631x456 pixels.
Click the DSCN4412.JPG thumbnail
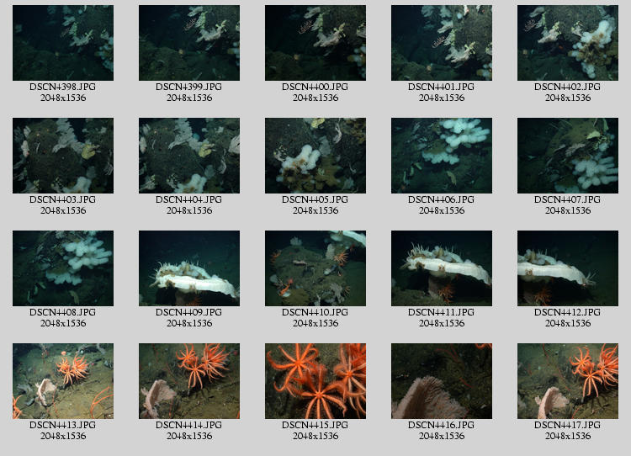pyautogui.click(x=568, y=268)
